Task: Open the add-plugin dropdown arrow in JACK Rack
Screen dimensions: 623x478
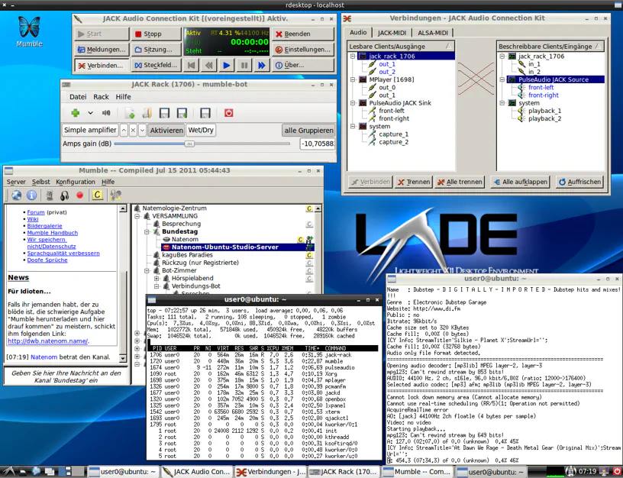Action: coord(90,113)
